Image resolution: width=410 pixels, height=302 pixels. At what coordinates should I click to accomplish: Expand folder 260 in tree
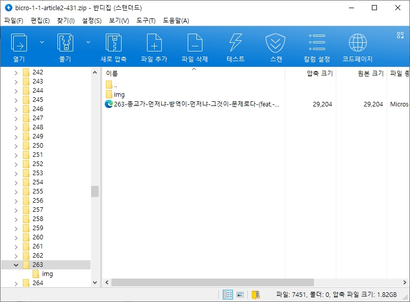pos(16,238)
